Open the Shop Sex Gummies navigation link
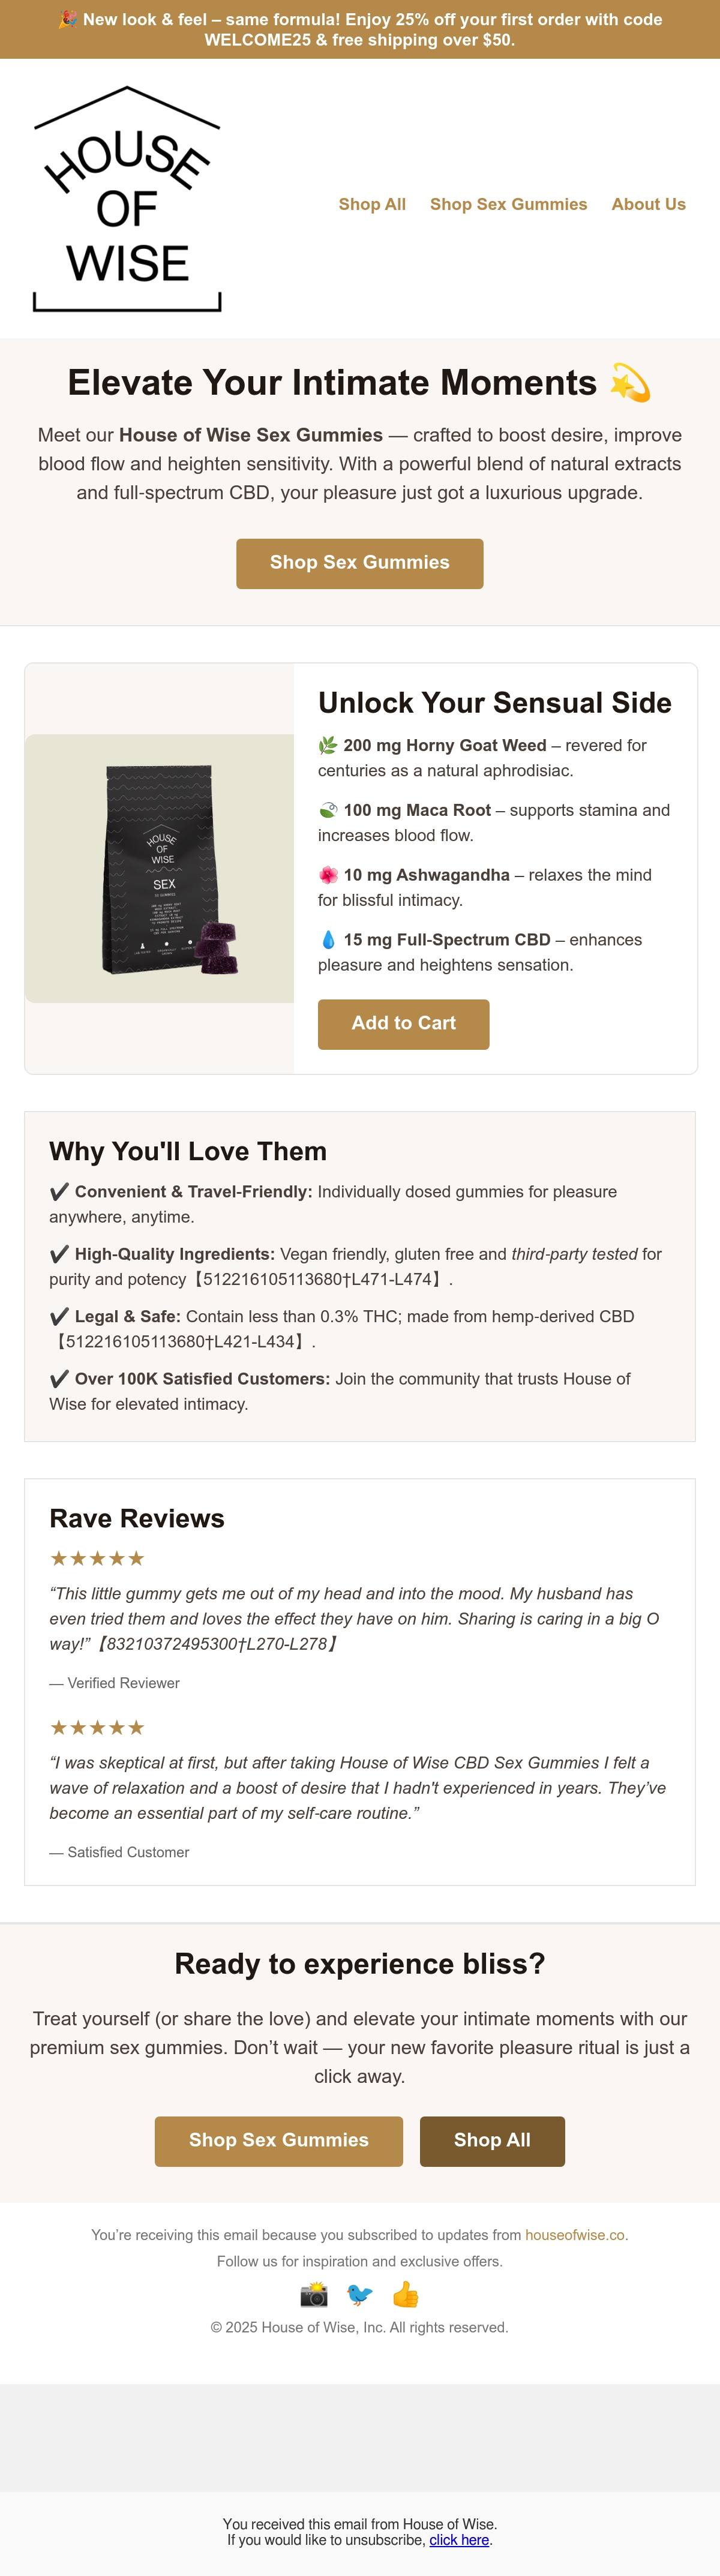 [x=509, y=204]
